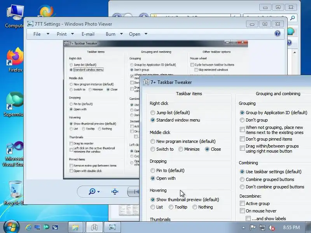Screen dimensions: 311x233
Task: Open Supermium desktop shortcut
Action: [14, 104]
